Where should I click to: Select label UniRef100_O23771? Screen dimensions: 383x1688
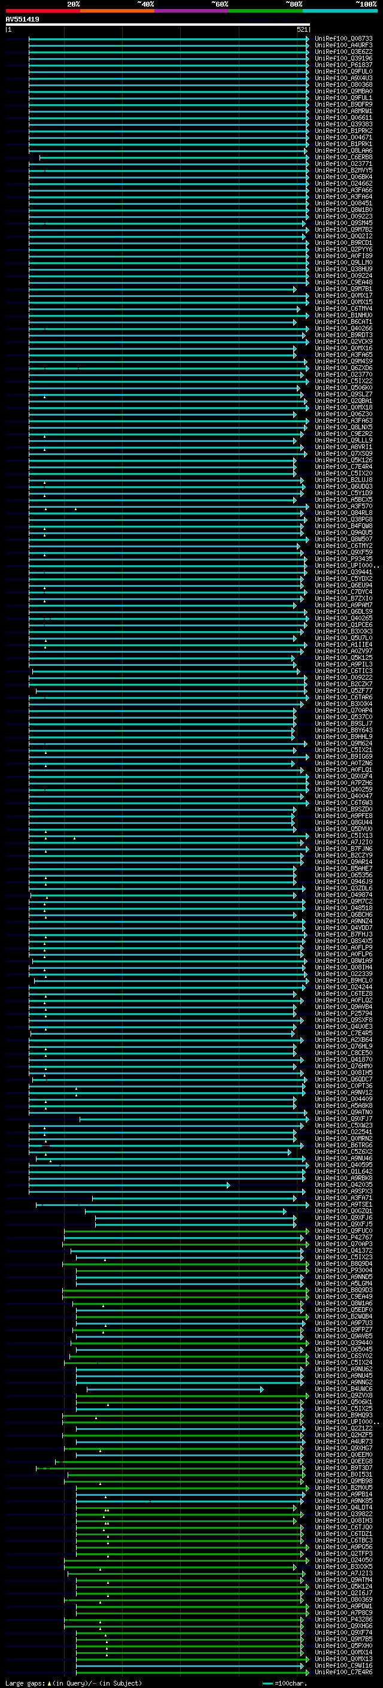(x=344, y=164)
